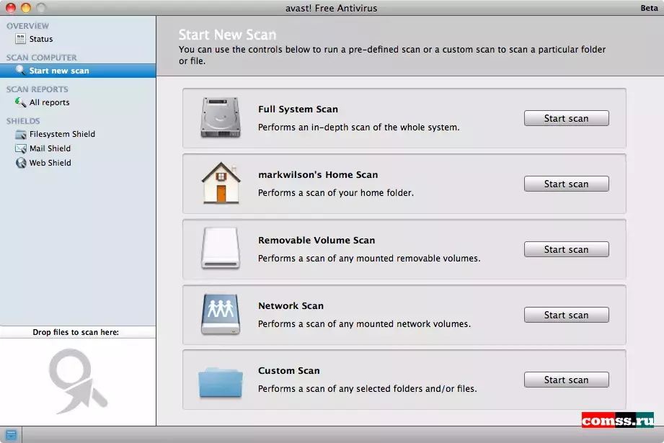Click the drop files target magnifier graphic

pyautogui.click(x=77, y=381)
